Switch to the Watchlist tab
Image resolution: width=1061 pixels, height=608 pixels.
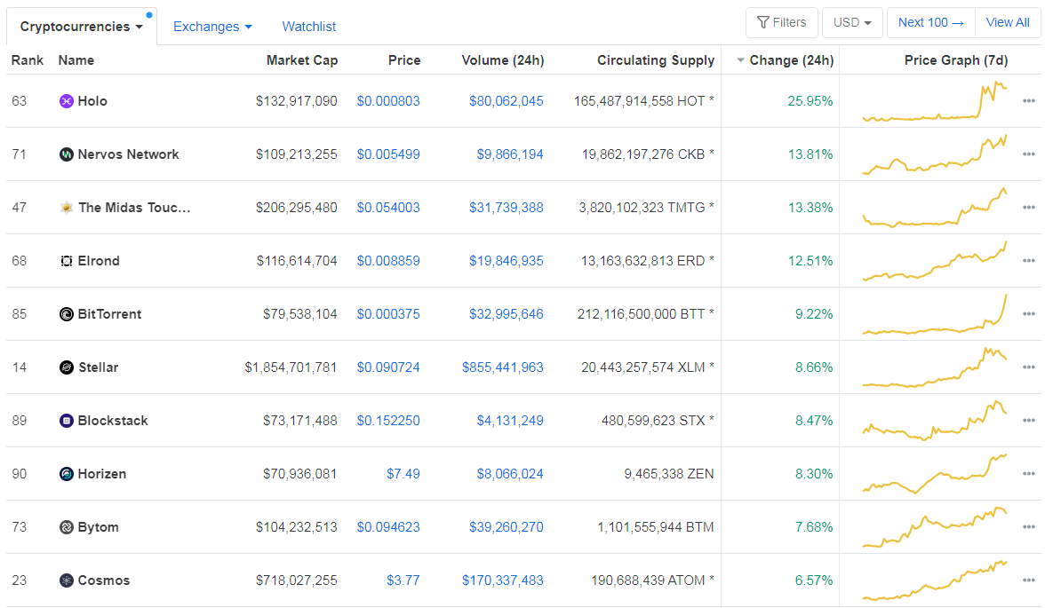click(308, 27)
